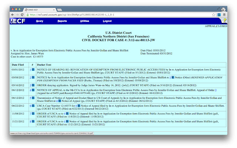Click RECAP icon beside docket entry 2
This screenshot has height=148, width=237.
33,77
